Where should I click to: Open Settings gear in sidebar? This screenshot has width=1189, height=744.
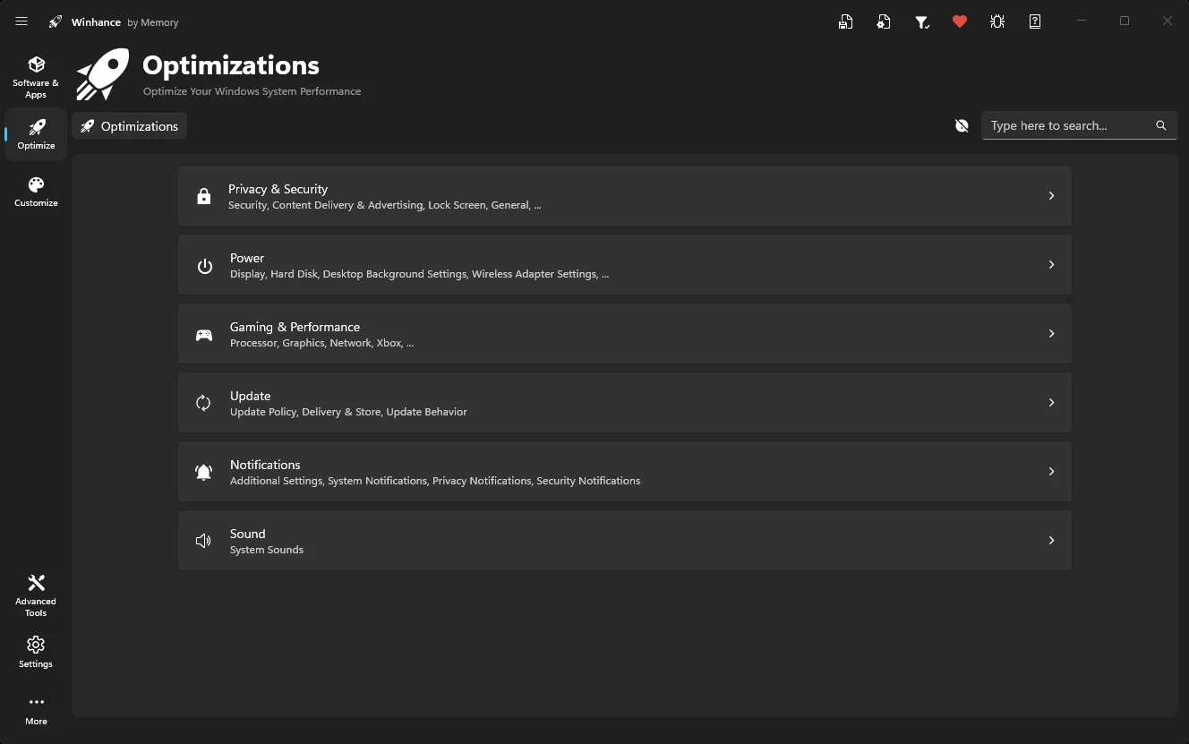[x=36, y=652]
